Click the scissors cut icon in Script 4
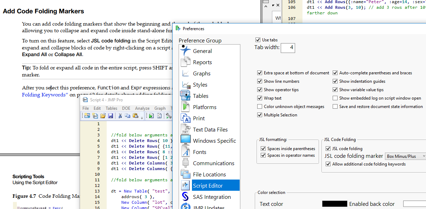Screen dimensions: 426x209 click(x=120, y=115)
